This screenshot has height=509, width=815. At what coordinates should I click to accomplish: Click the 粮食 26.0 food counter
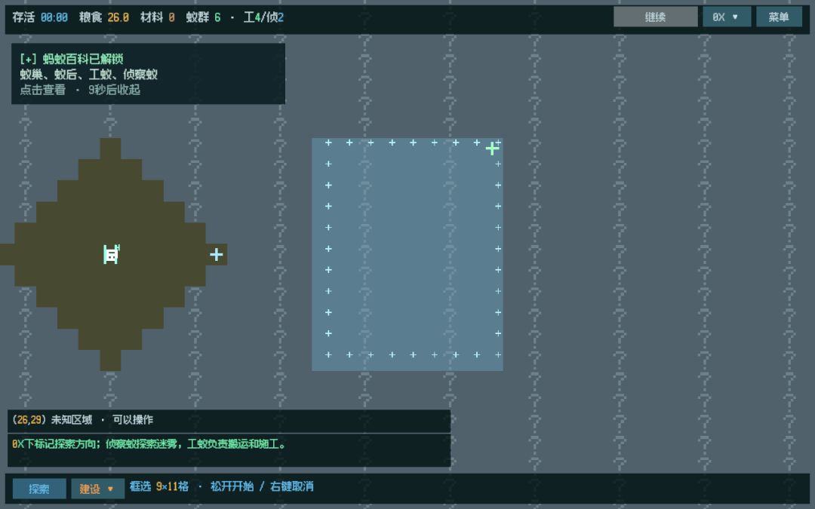point(104,17)
